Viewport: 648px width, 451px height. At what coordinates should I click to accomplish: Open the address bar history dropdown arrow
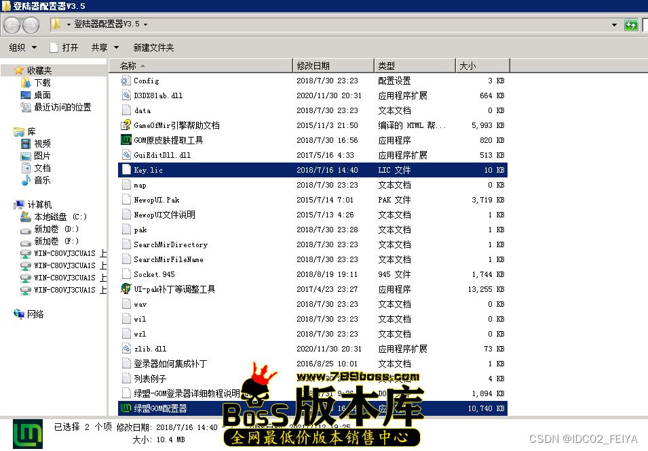pos(615,24)
